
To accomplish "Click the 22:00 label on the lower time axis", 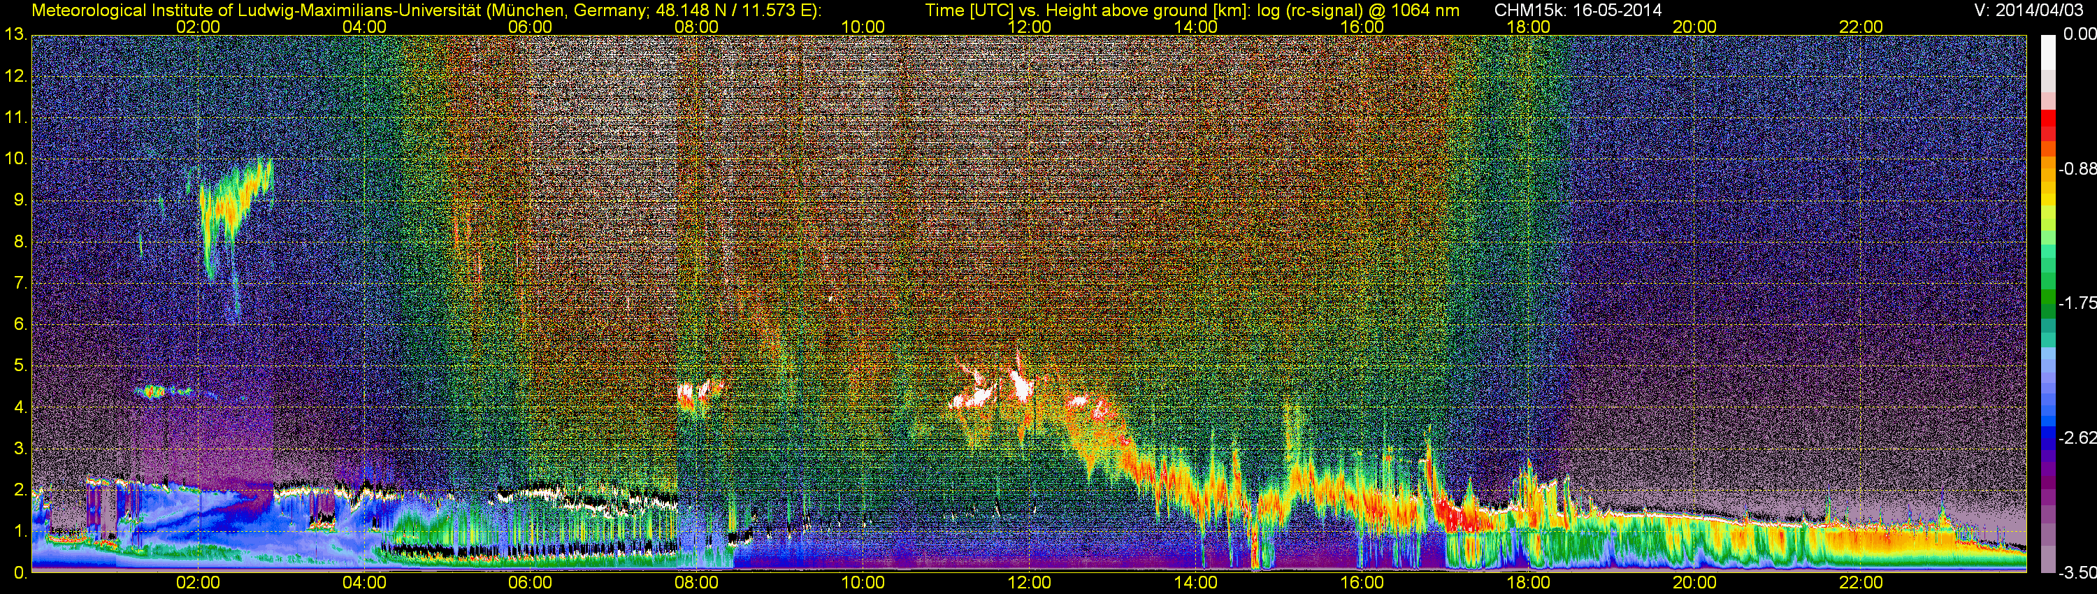I will point(1861,583).
